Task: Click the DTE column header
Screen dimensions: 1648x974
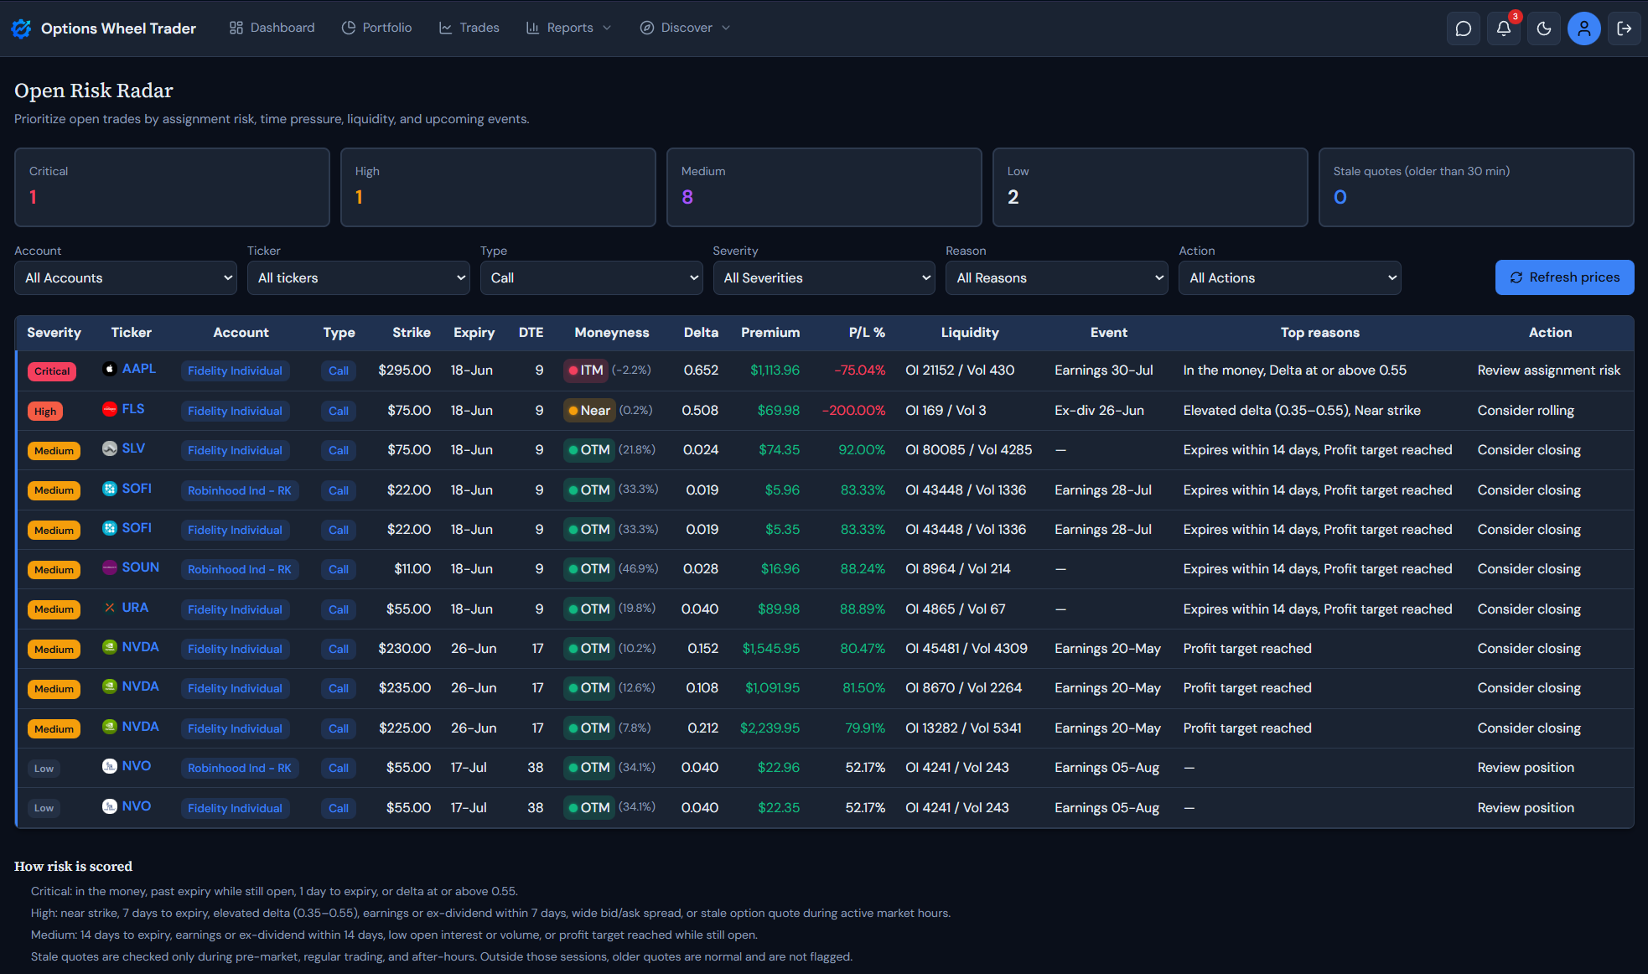Action: pyautogui.click(x=531, y=333)
